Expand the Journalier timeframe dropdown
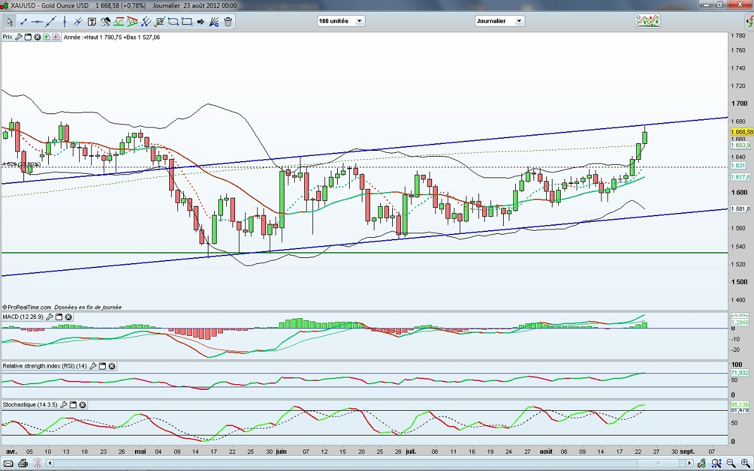Image resolution: width=754 pixels, height=471 pixels. pyautogui.click(x=519, y=21)
